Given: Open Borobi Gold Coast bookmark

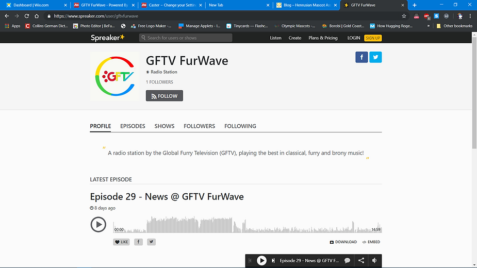Looking at the screenshot, I should tap(343, 26).
